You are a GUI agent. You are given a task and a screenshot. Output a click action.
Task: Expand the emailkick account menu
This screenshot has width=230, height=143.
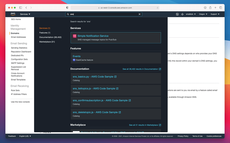(x=191, y=14)
